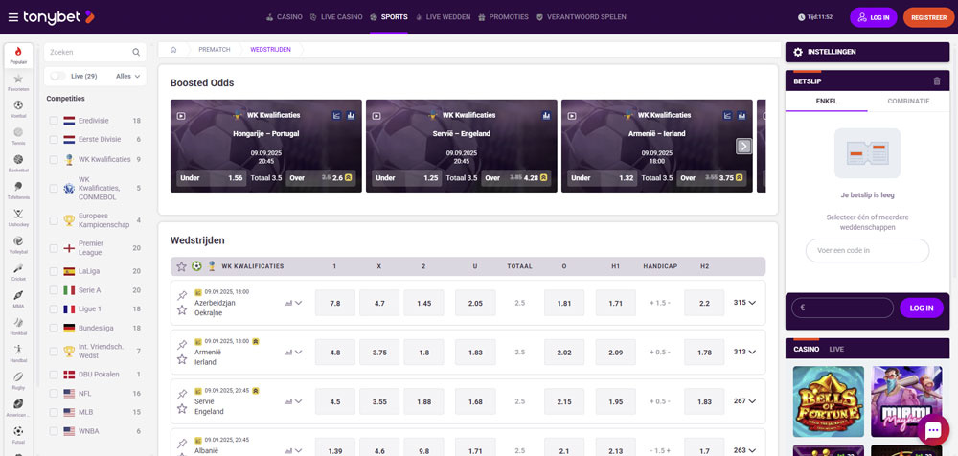Click the search magnifier icon
This screenshot has height=456, width=958.
click(x=136, y=52)
